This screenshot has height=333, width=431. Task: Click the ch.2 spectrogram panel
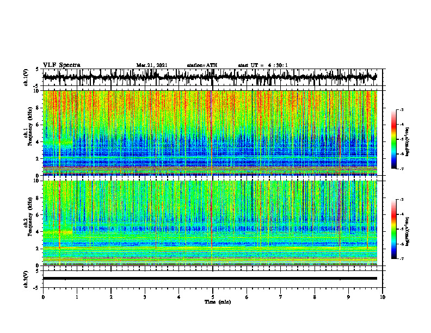210,223
